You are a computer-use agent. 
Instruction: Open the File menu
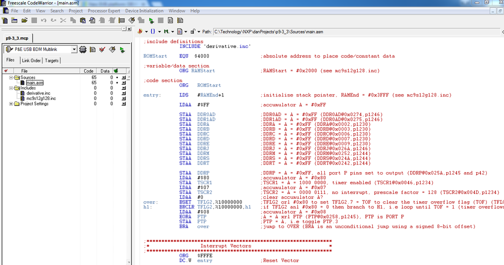15,11
